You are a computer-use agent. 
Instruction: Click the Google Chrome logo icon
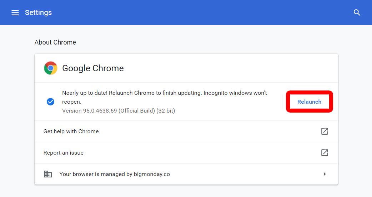tap(51, 68)
